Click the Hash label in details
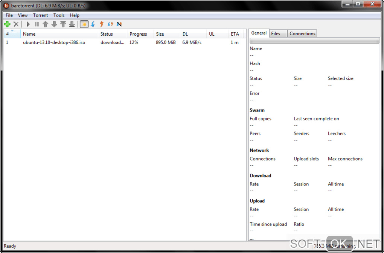The image size is (384, 253). click(255, 63)
